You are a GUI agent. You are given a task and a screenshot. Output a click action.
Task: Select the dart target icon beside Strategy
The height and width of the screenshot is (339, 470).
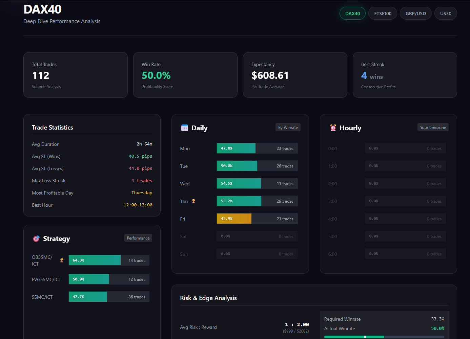coord(36,238)
